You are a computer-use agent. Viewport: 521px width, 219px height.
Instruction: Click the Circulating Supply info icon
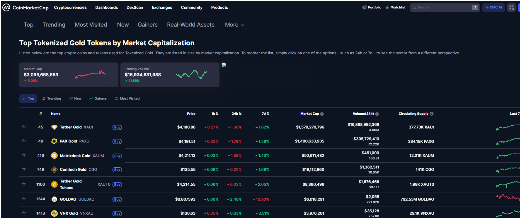pos(432,114)
